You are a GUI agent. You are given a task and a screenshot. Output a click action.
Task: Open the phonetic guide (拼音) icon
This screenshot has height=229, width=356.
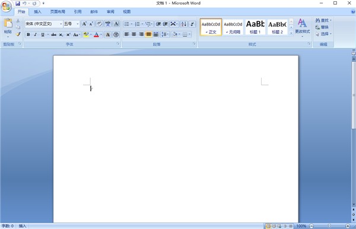107,24
